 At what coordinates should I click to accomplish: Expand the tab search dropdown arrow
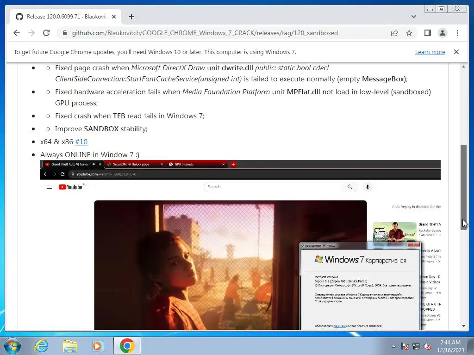point(413,17)
